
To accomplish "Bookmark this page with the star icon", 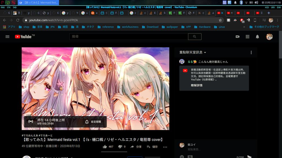I will (220, 20).
